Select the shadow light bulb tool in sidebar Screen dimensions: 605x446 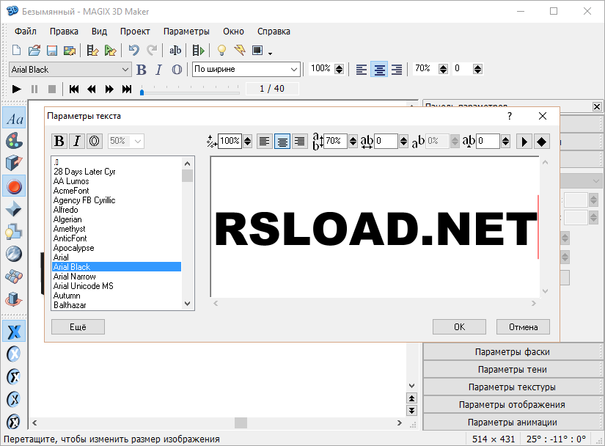click(x=14, y=232)
